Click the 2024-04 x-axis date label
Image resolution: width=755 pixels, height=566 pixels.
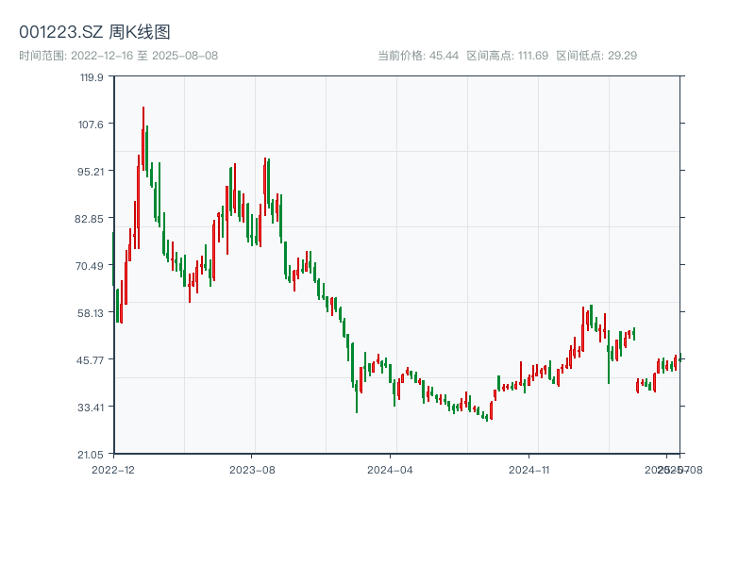pos(390,470)
